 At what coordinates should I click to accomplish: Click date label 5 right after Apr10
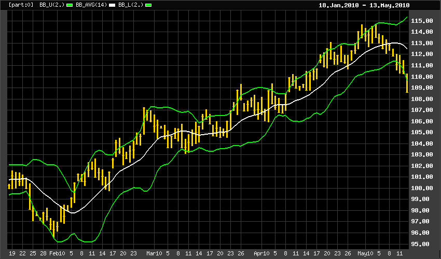[x=275, y=254]
